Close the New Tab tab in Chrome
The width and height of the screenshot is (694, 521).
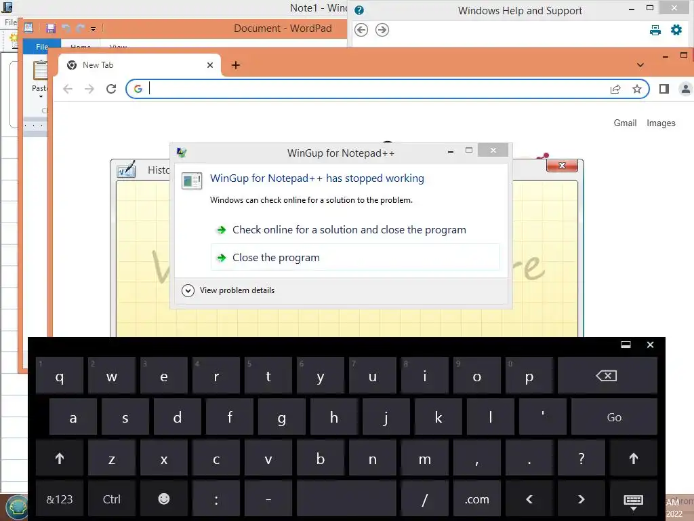210,65
